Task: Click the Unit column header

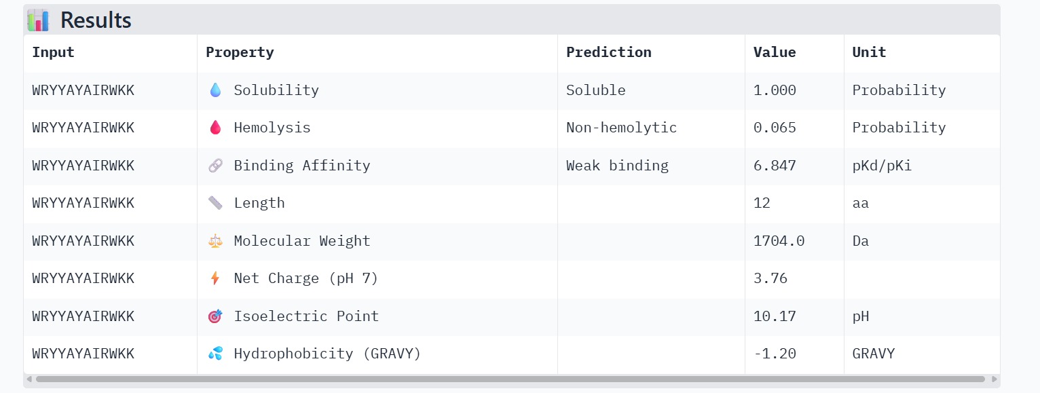Action: click(x=869, y=52)
